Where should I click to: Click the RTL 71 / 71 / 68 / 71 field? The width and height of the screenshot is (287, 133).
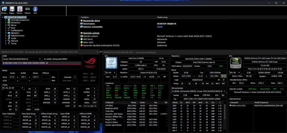90,106
